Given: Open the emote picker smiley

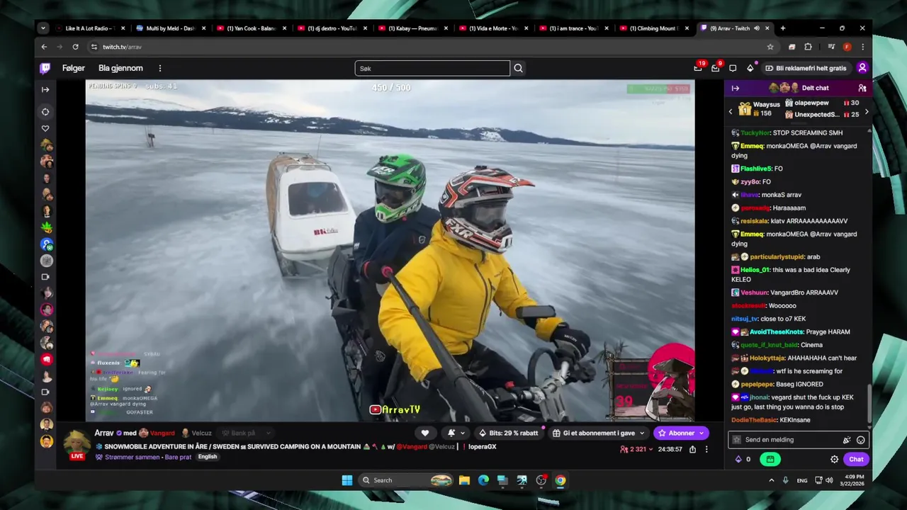Looking at the screenshot, I should pyautogui.click(x=861, y=440).
